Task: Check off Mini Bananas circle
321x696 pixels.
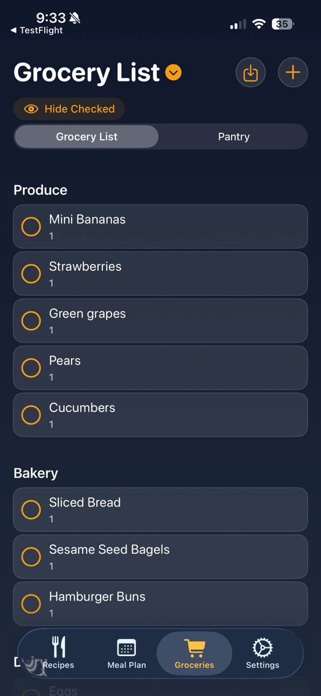Action: [31, 227]
